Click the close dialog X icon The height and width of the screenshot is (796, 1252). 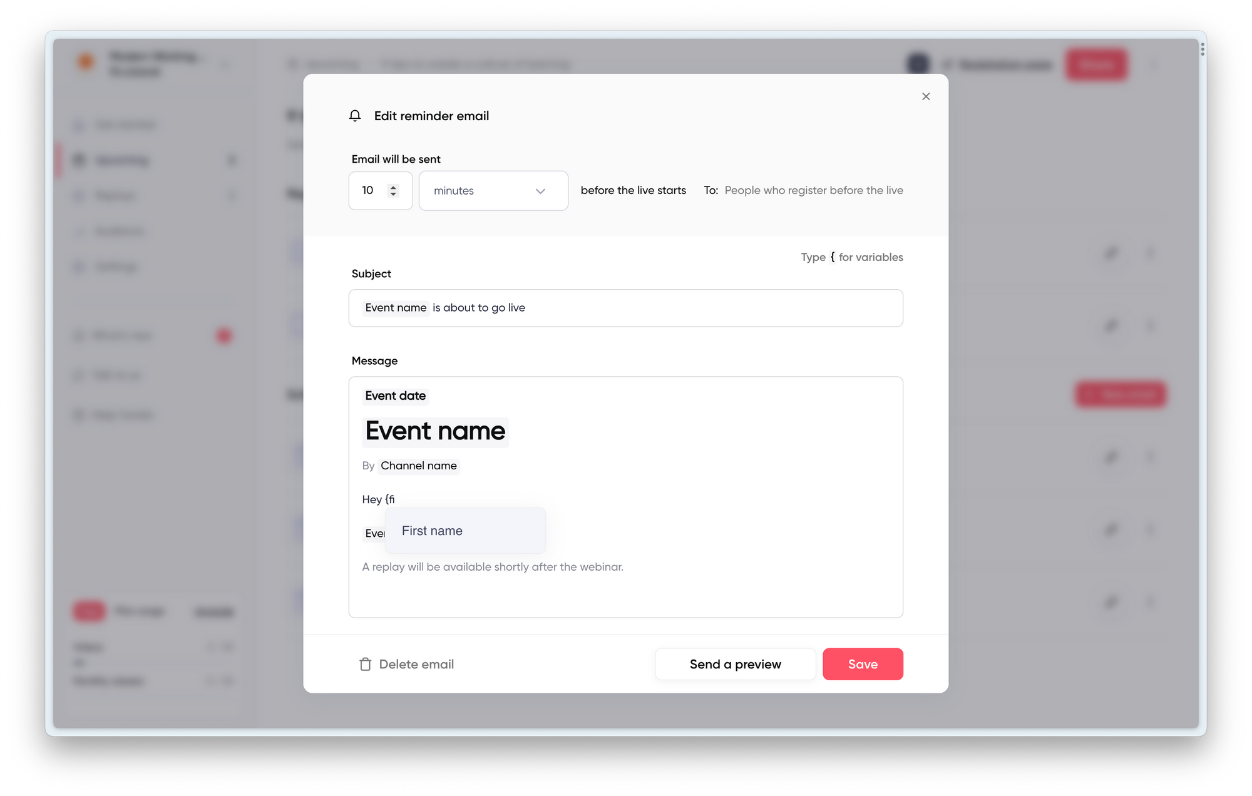[x=925, y=96]
